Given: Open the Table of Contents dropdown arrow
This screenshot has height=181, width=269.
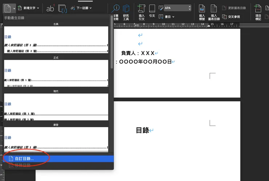Looking at the screenshot, I should (14, 8).
